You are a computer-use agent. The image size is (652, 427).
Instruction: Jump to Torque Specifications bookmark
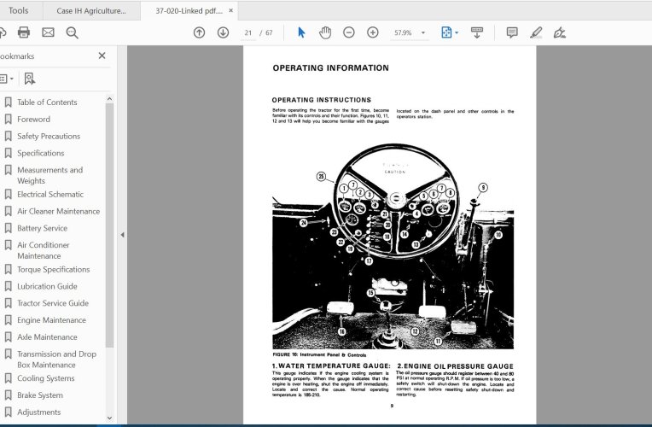tap(53, 269)
